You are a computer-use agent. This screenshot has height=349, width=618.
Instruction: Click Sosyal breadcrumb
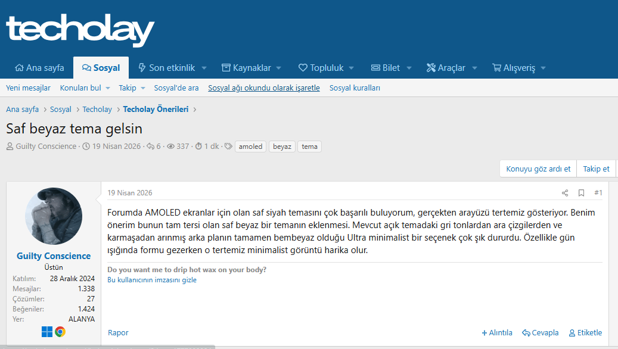tap(61, 109)
